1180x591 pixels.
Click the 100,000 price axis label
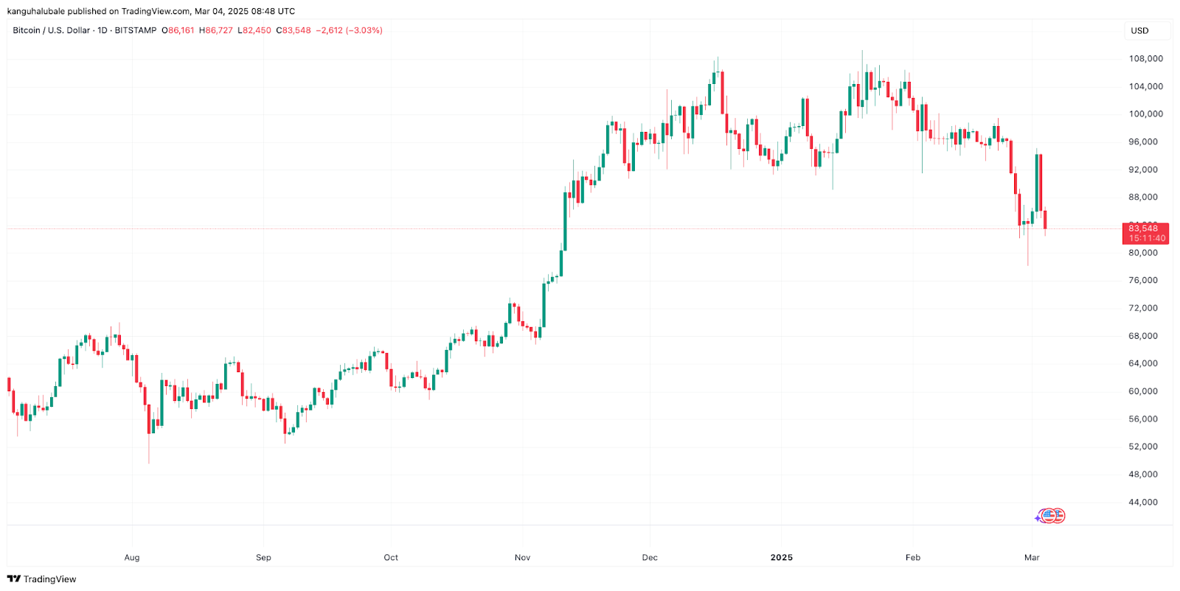[1145, 114]
